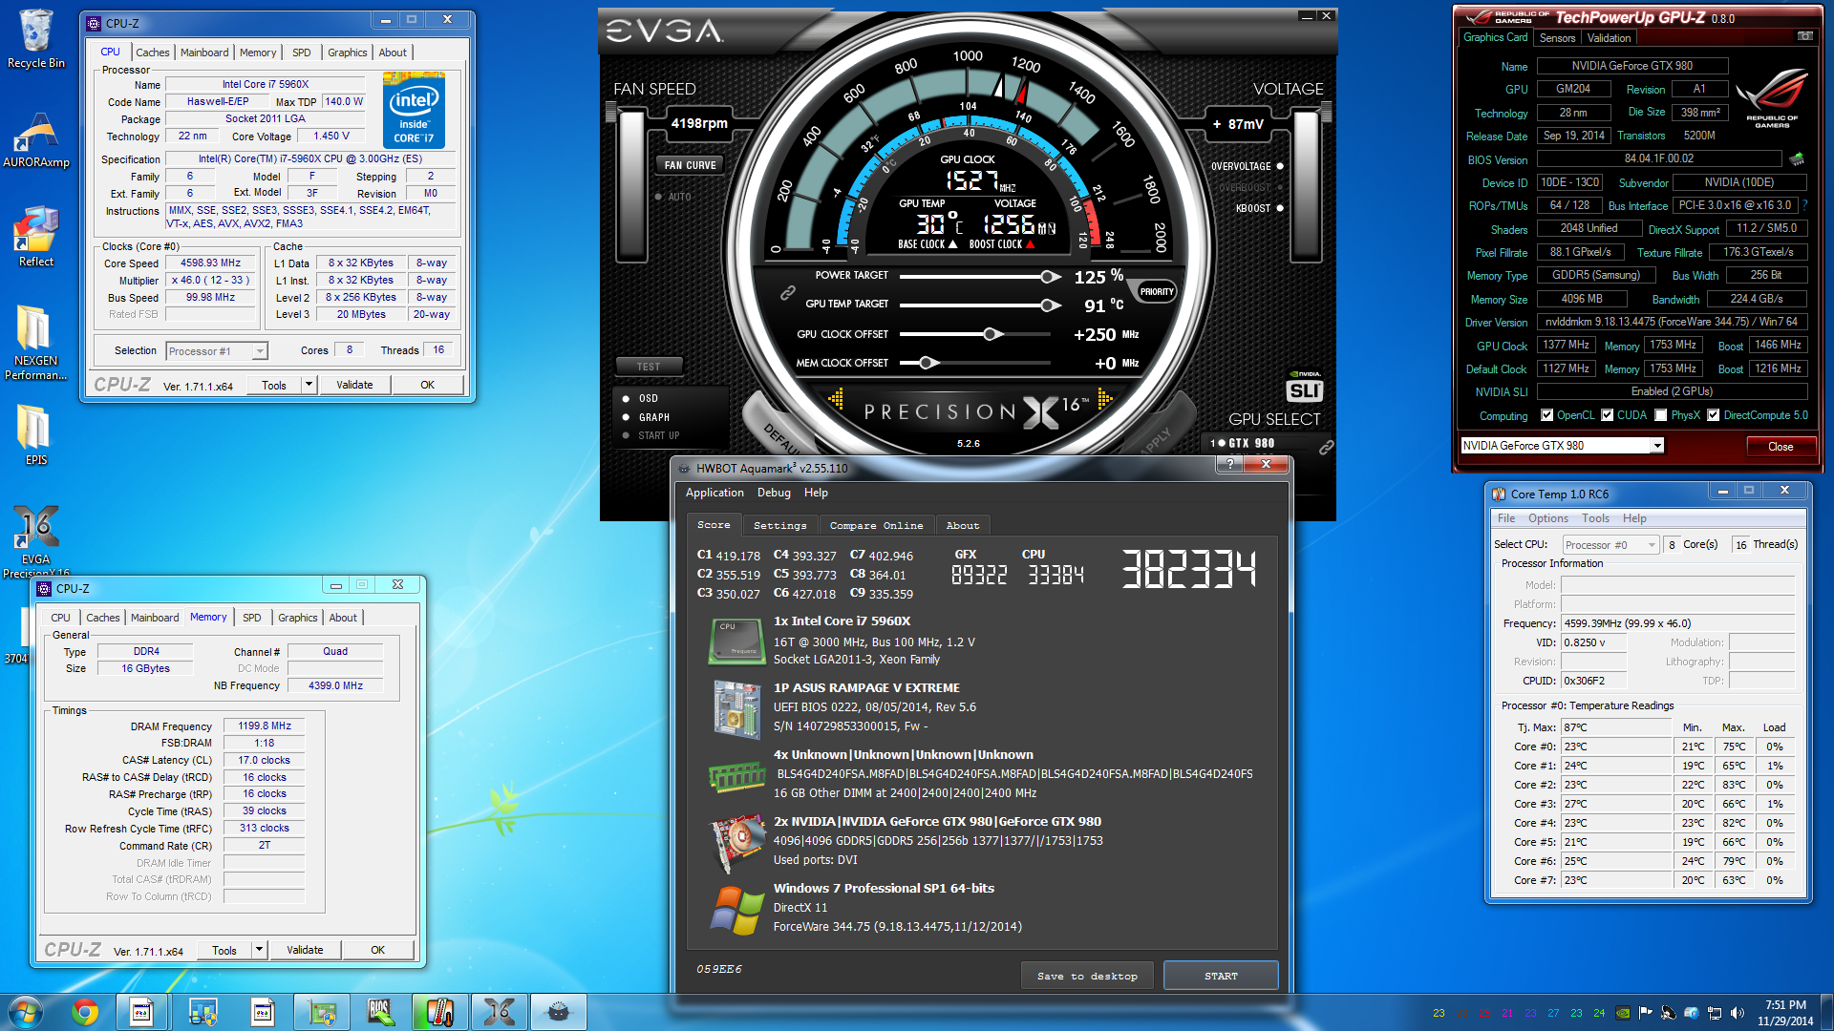
Task: Click right yellow arrow in PrecisionX
Action: (1105, 399)
